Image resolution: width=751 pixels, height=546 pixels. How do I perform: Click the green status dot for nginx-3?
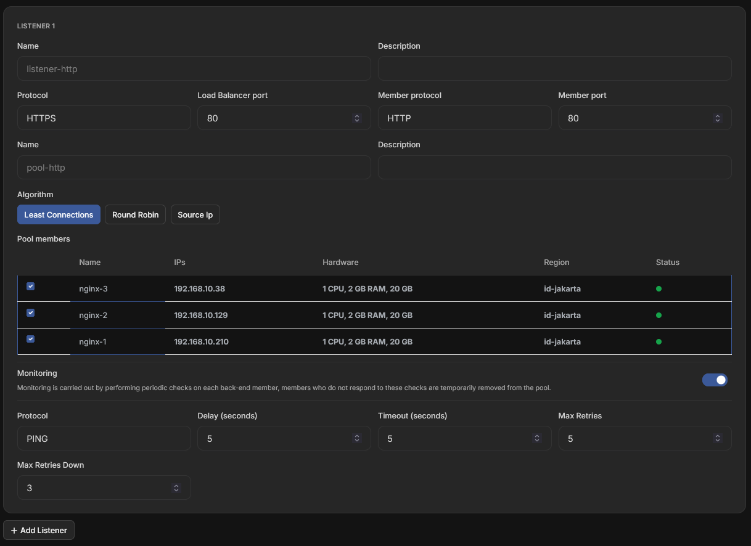point(659,288)
